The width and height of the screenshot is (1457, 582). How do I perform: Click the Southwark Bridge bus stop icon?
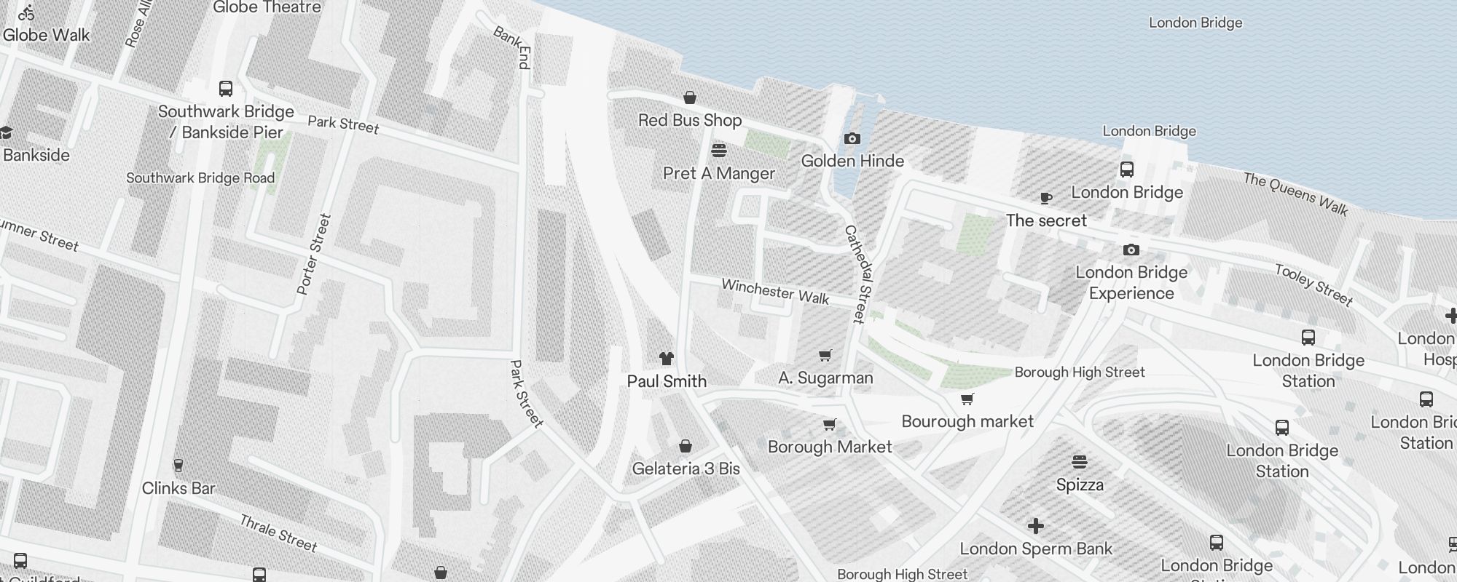[x=226, y=89]
